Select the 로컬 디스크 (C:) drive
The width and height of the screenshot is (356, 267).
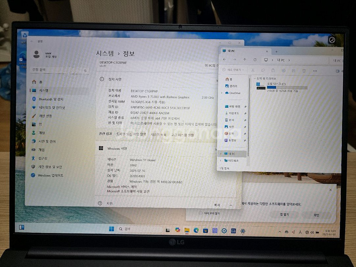tap(282, 87)
